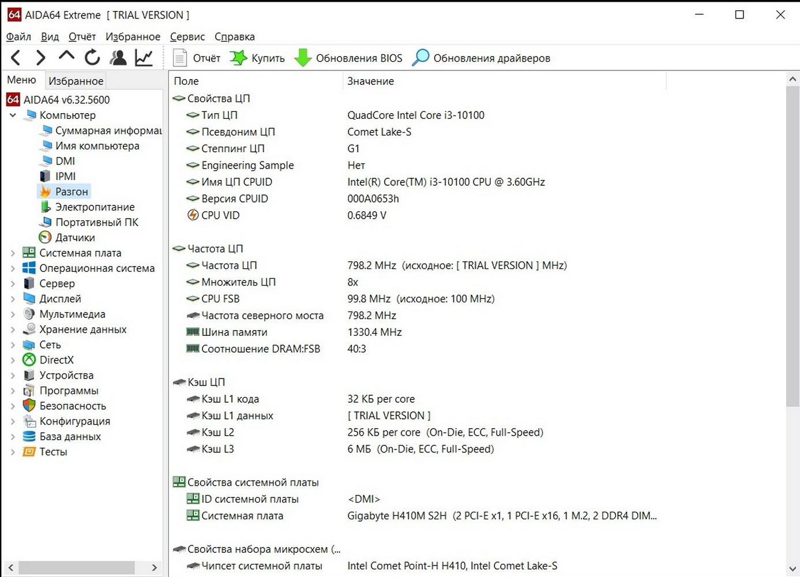Image resolution: width=800 pixels, height=577 pixels.
Task: Expand the Дисплей tree node
Action: coord(13,299)
